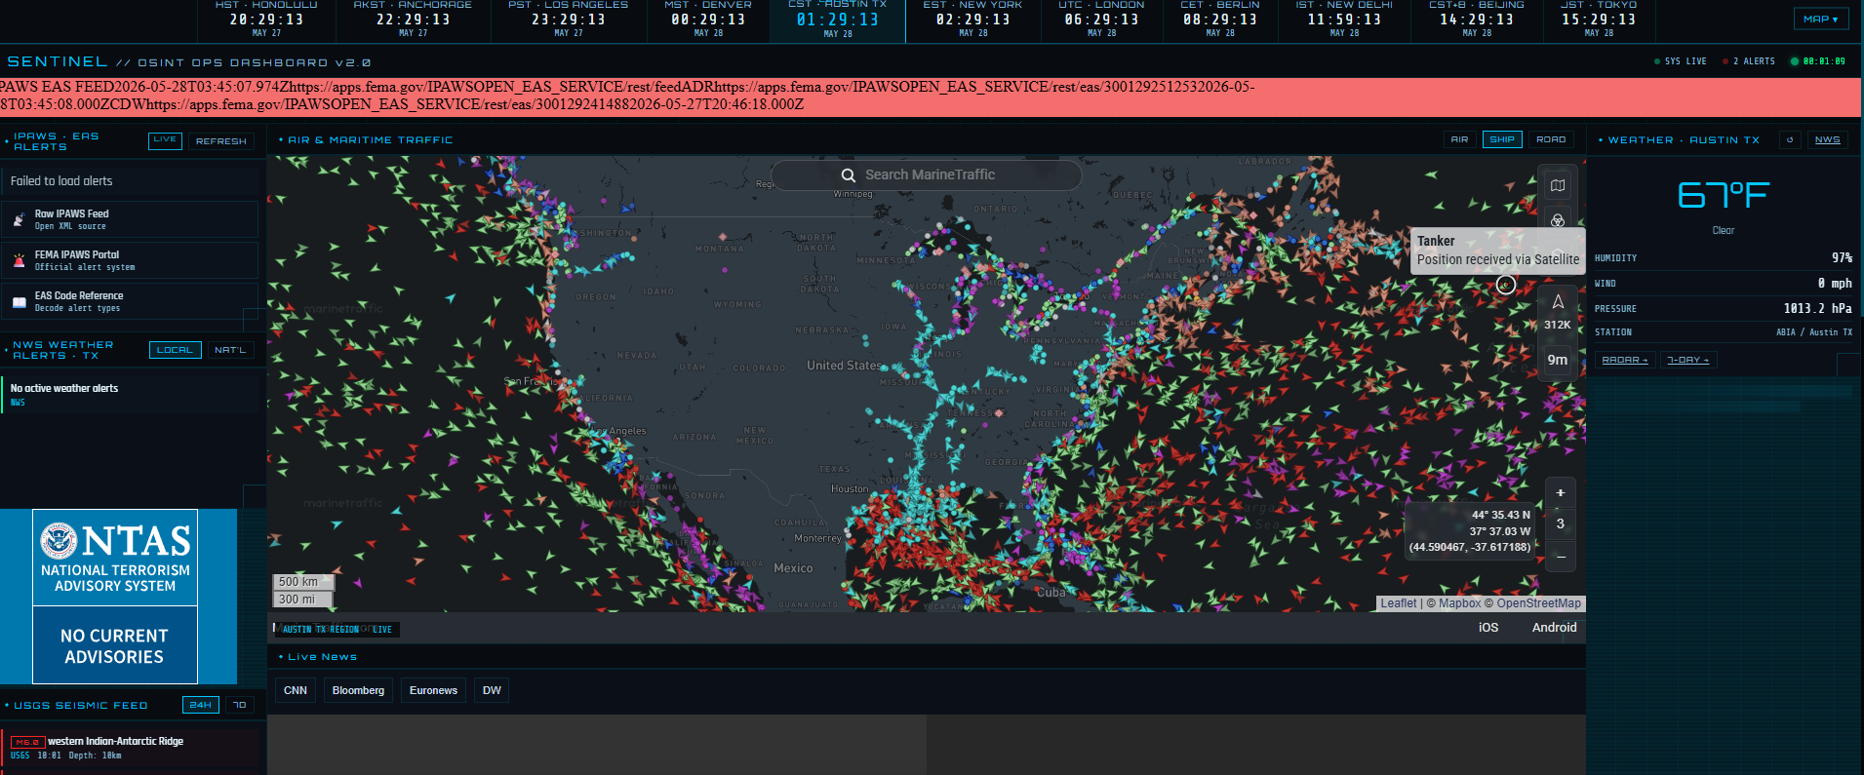1864x775 pixels.
Task: Click the Search MarineTraffic input field
Action: tap(927, 175)
